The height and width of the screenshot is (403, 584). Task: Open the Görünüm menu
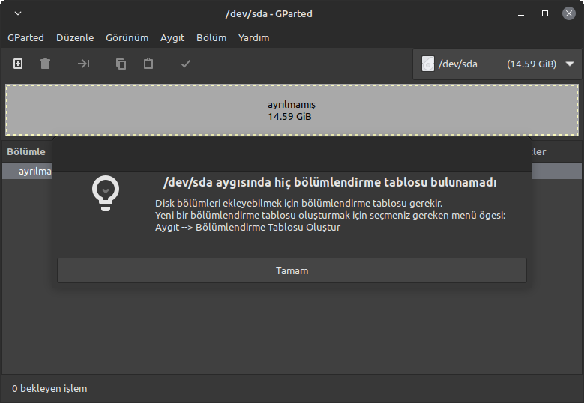pyautogui.click(x=127, y=37)
